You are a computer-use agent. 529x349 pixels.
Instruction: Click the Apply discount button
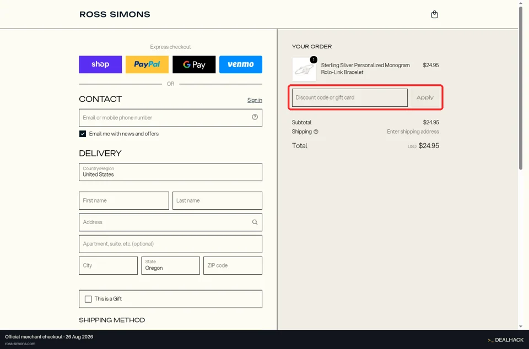(x=425, y=97)
